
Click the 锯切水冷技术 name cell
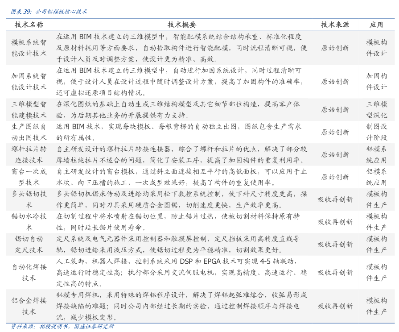pos(29,222)
